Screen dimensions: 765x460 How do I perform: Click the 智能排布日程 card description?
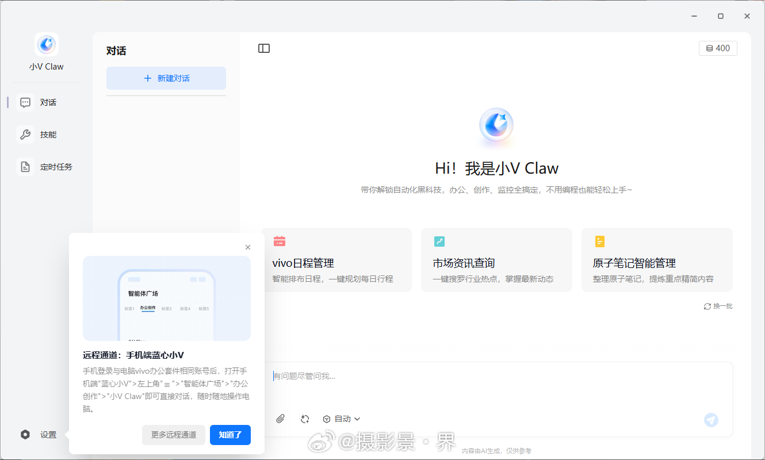click(332, 279)
